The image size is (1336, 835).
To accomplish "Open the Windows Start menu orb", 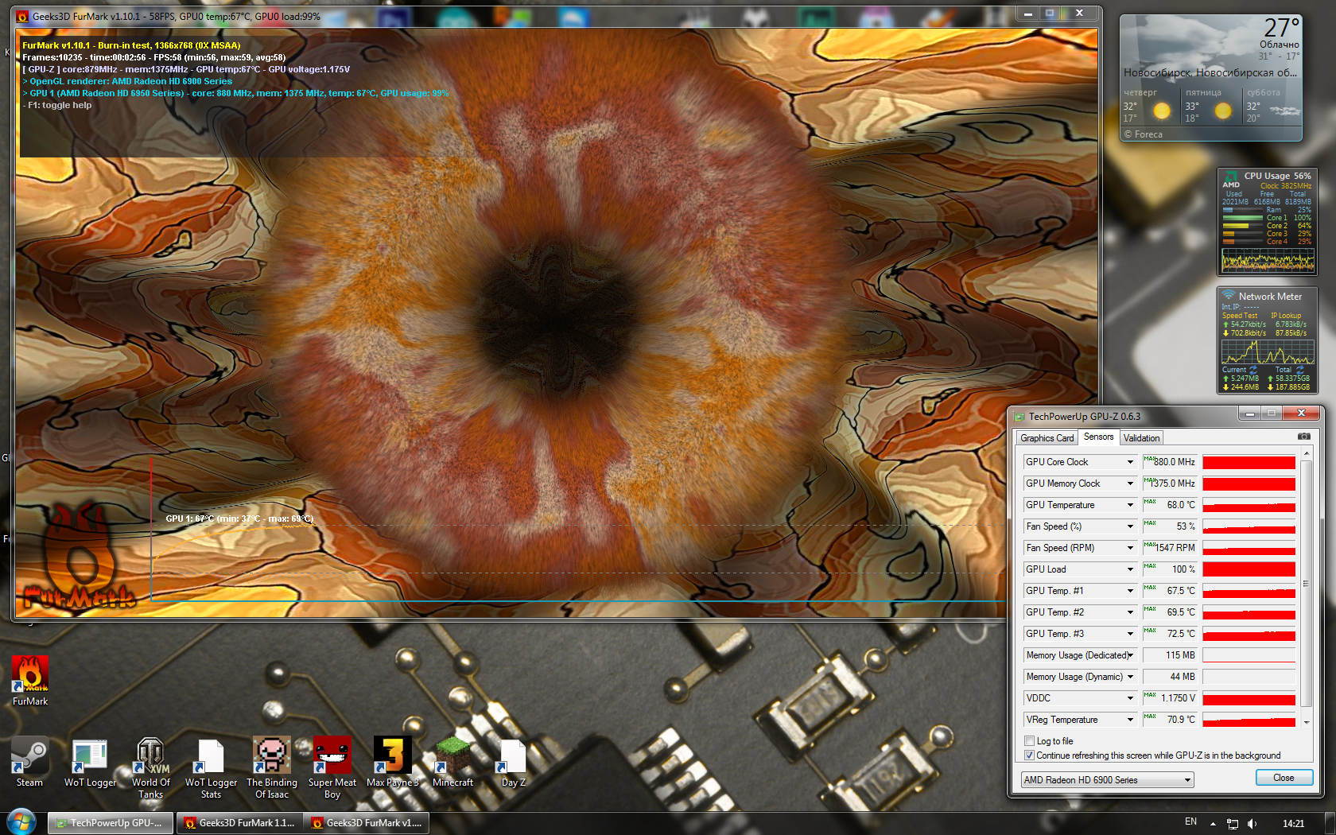I will click(x=21, y=822).
